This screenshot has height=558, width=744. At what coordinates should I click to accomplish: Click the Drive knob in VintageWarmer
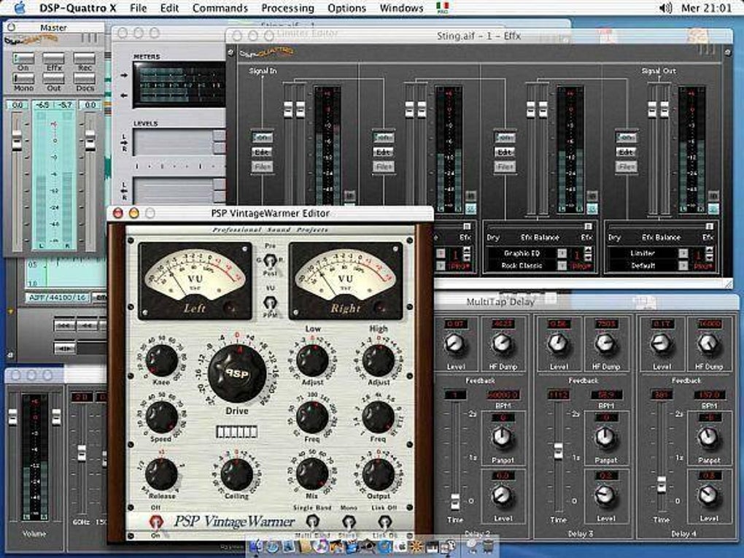[x=237, y=373]
